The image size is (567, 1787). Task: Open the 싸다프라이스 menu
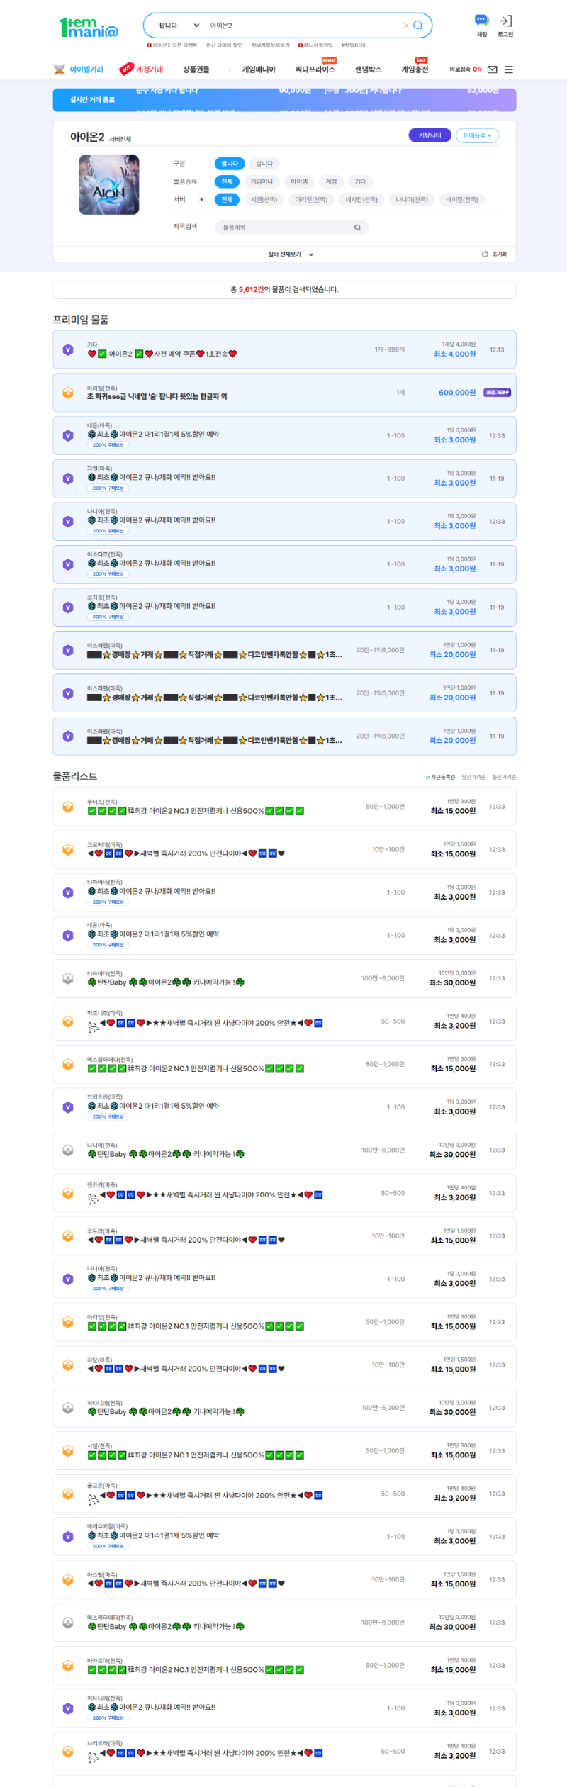point(315,69)
